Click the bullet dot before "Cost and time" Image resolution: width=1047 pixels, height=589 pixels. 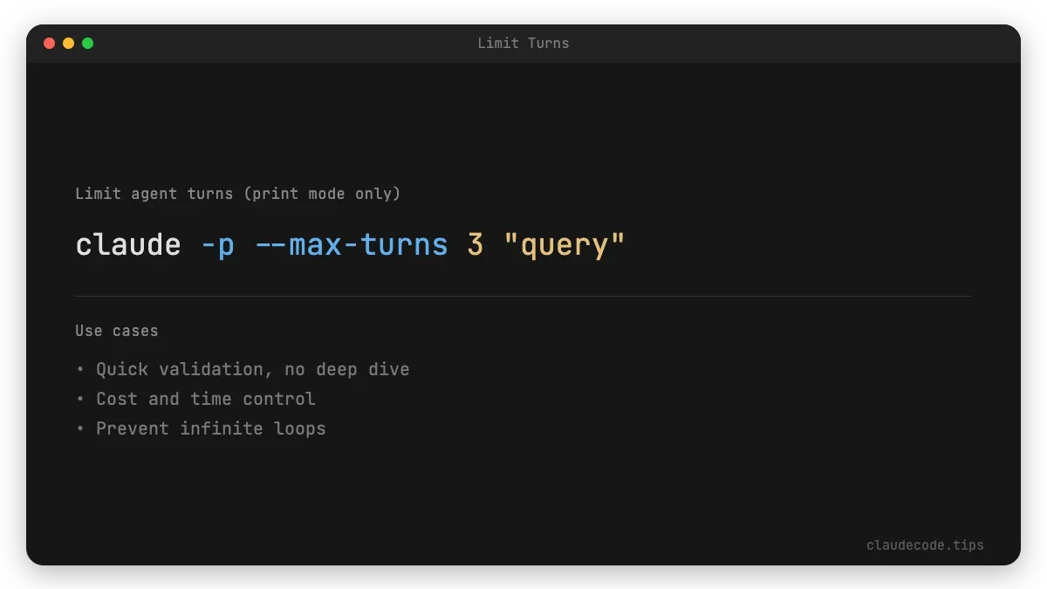click(80, 399)
